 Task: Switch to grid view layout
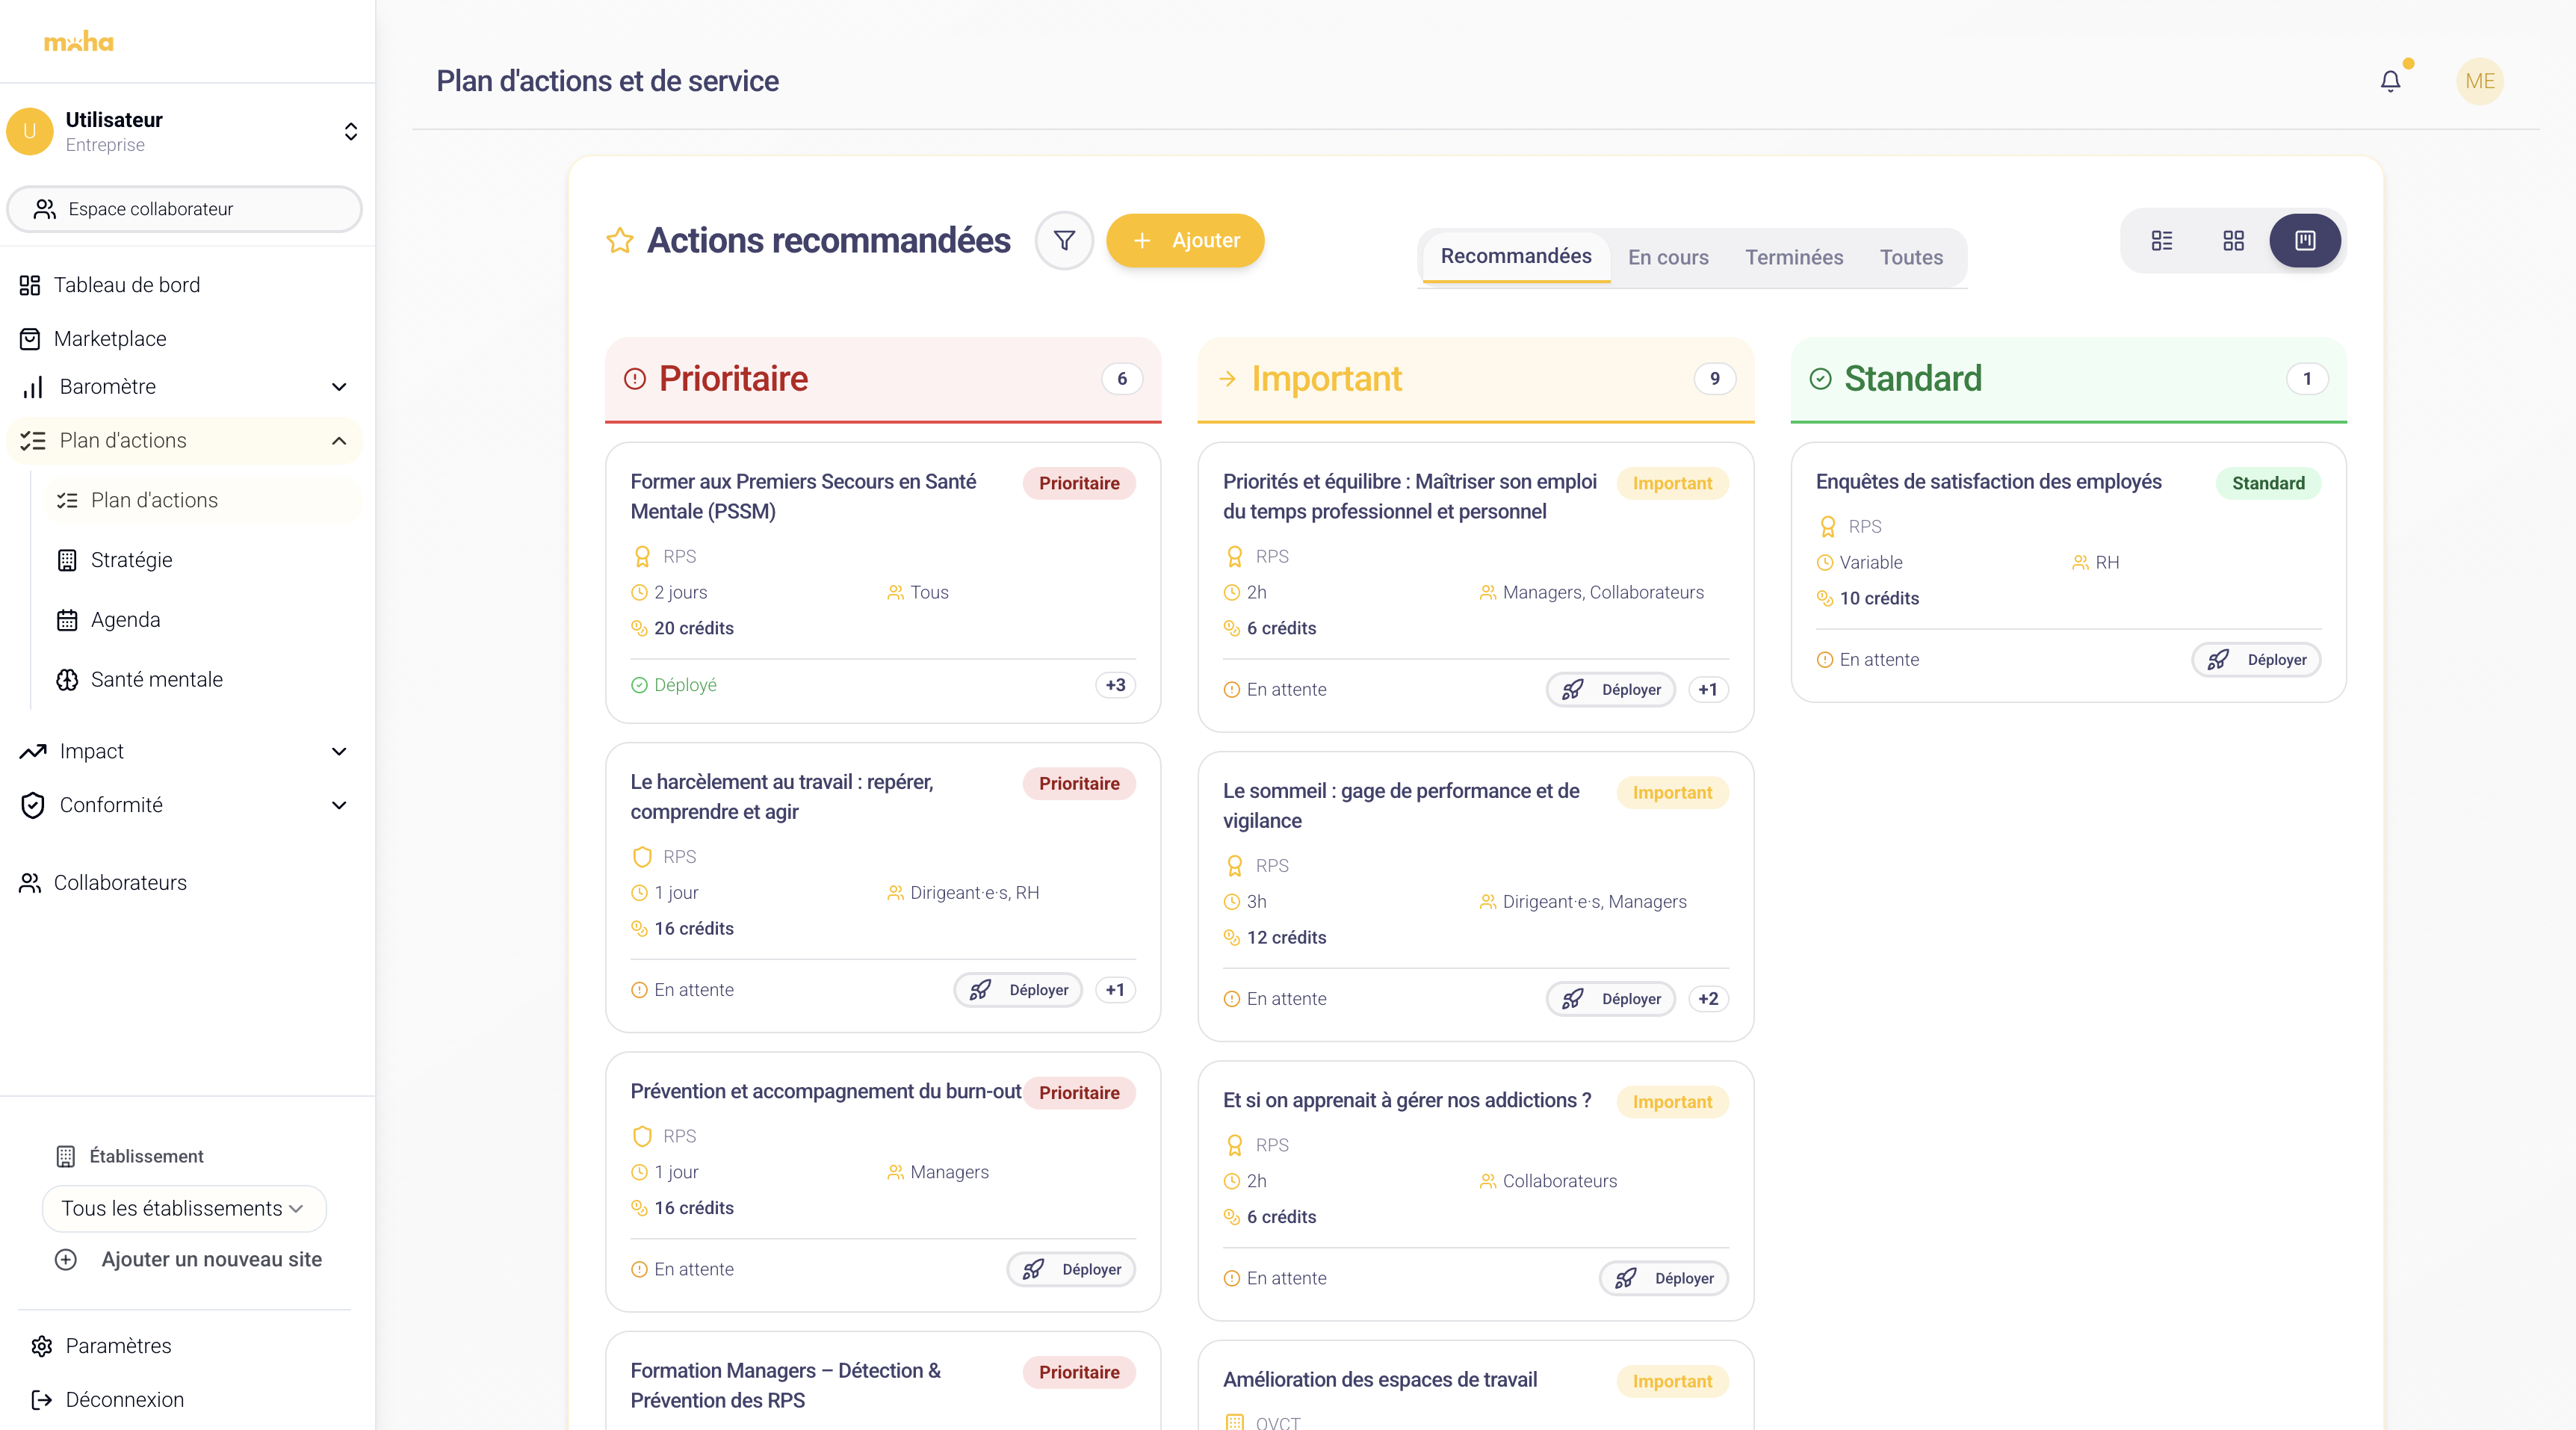tap(2233, 240)
